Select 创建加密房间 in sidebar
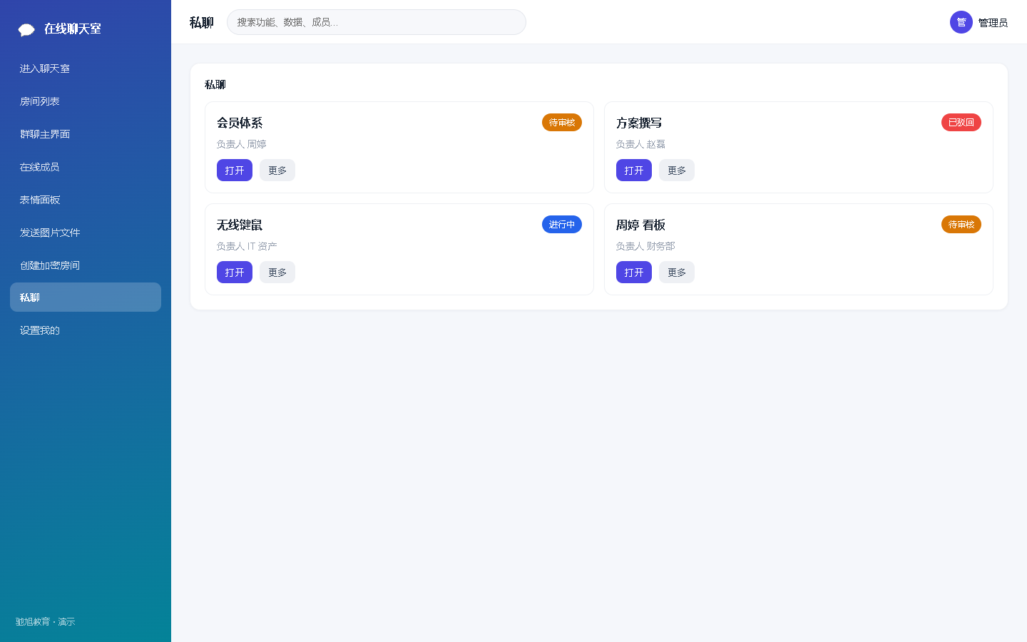The width and height of the screenshot is (1027, 642). (x=86, y=265)
